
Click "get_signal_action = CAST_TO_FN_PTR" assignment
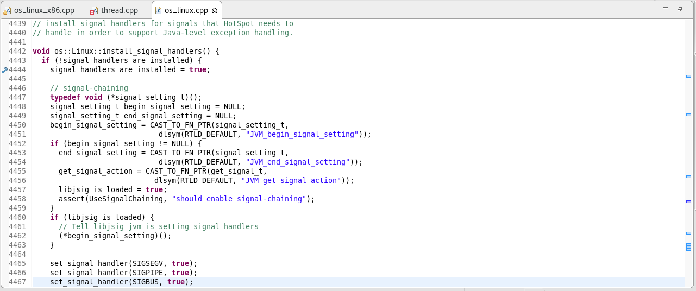pos(133,172)
